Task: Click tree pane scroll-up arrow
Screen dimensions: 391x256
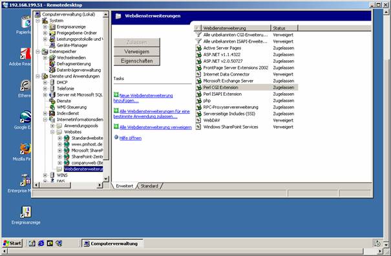Action: (x=106, y=14)
